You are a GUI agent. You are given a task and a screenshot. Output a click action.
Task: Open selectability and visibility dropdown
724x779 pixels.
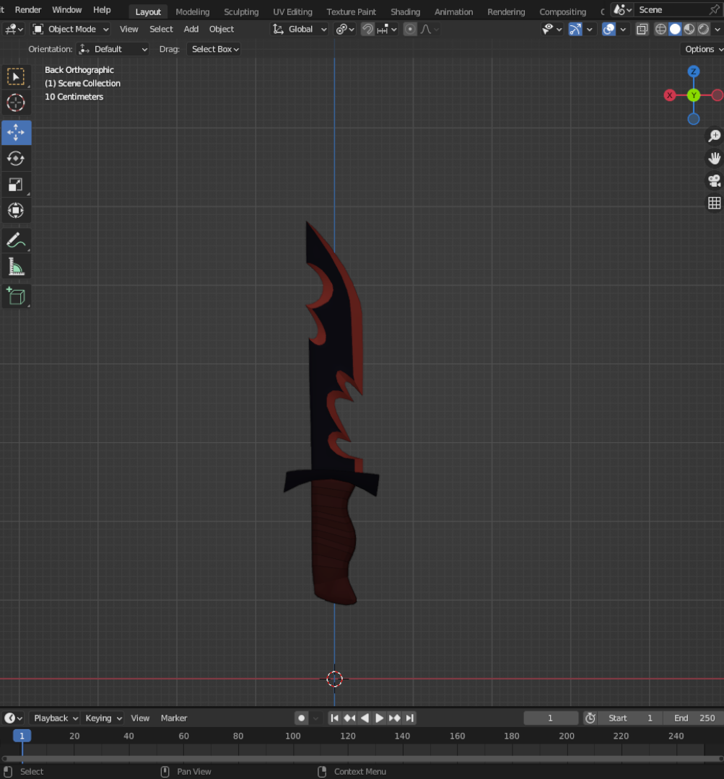click(551, 30)
